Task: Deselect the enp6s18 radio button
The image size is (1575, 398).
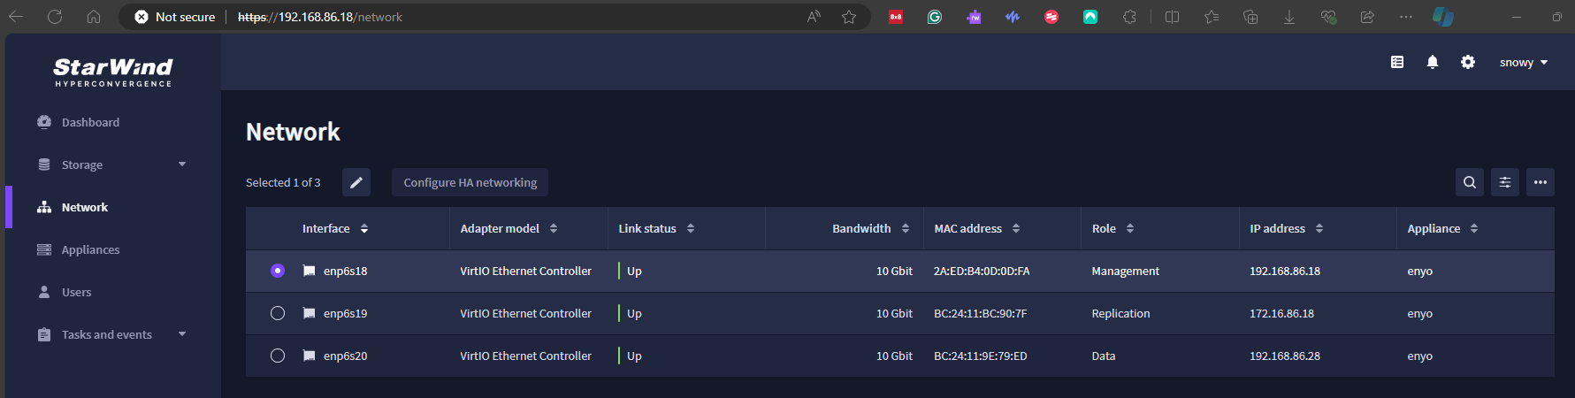Action: click(x=278, y=271)
